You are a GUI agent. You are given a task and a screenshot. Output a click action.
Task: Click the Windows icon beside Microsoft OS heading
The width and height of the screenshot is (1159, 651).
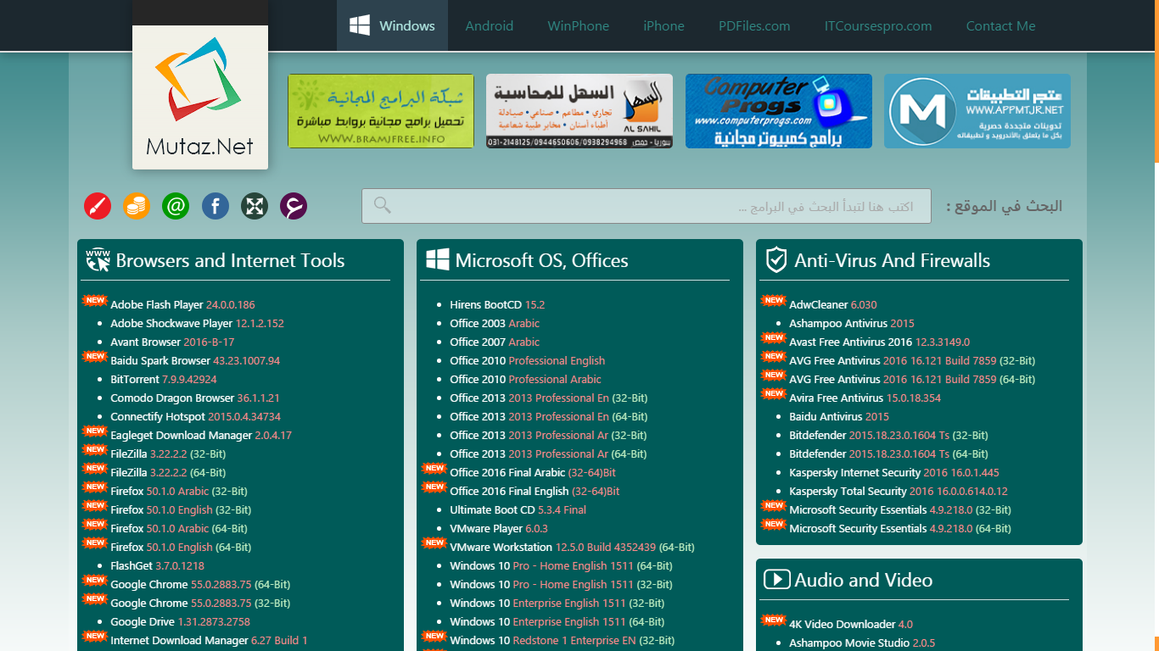437,259
